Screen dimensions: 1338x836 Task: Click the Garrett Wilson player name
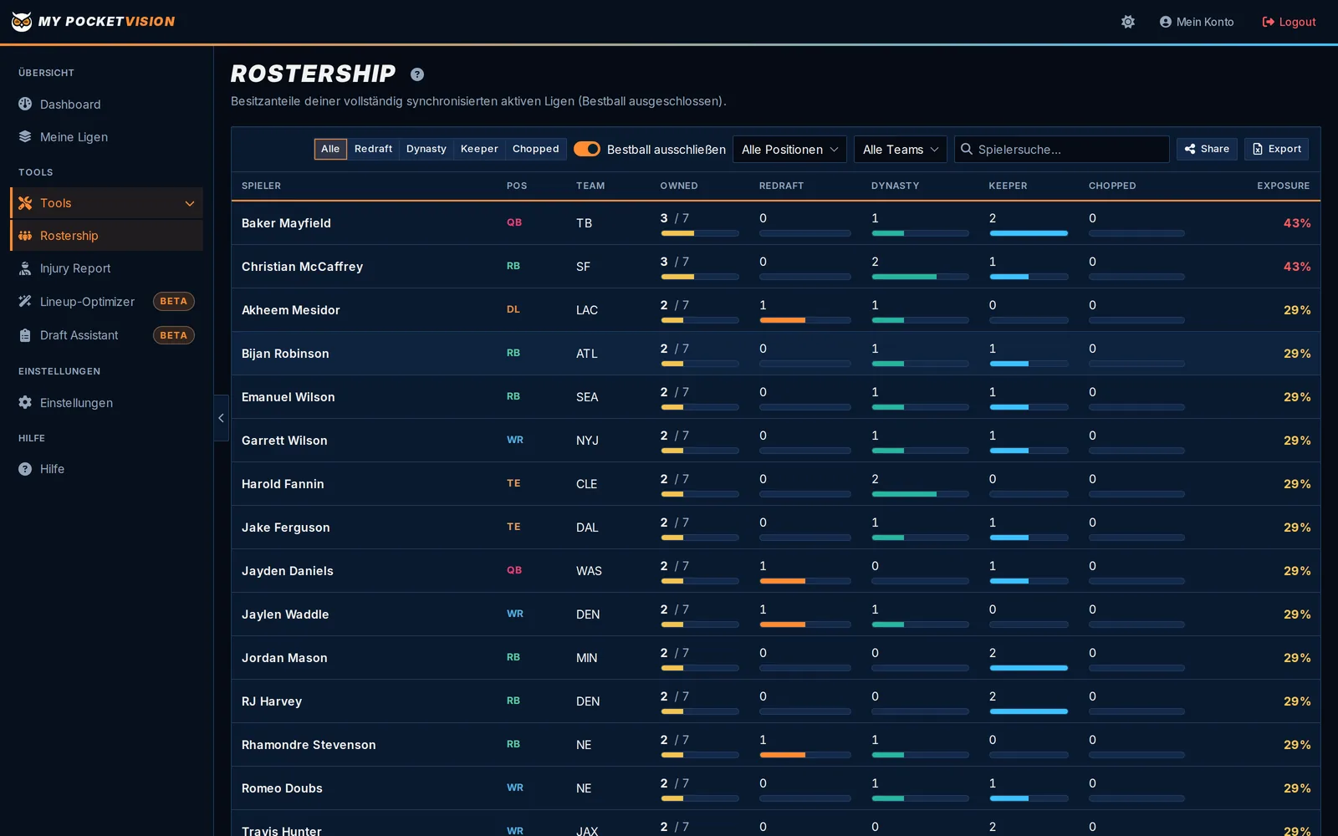[284, 441]
